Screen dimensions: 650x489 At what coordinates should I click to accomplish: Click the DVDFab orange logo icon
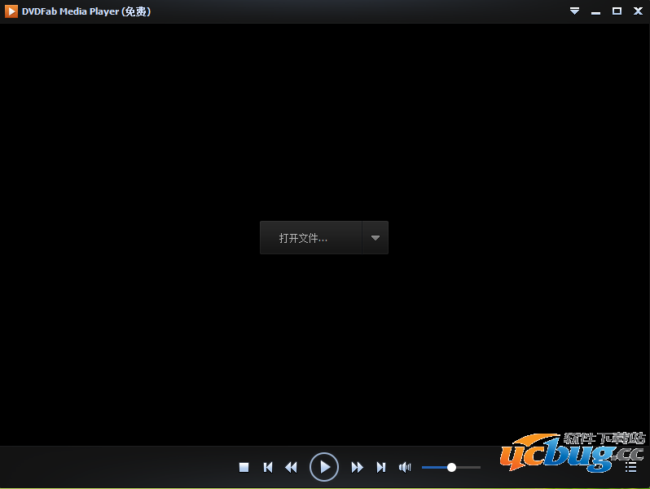[x=11, y=11]
